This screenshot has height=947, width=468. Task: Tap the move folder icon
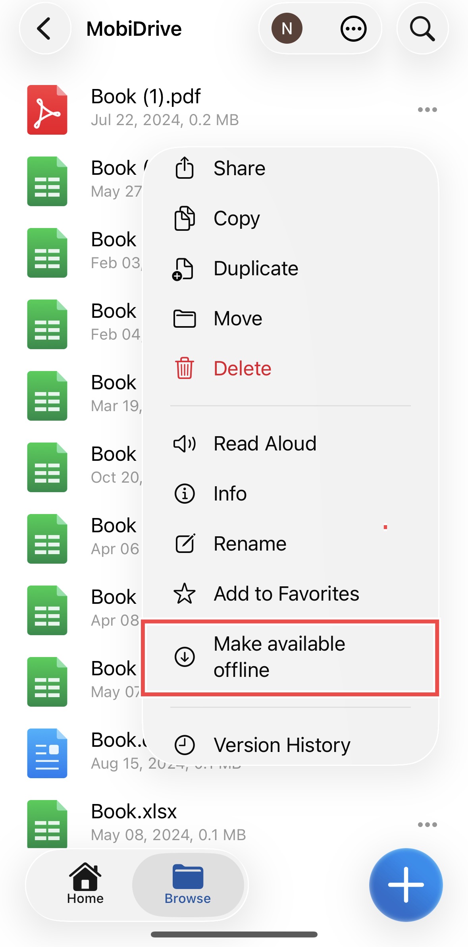tap(185, 319)
